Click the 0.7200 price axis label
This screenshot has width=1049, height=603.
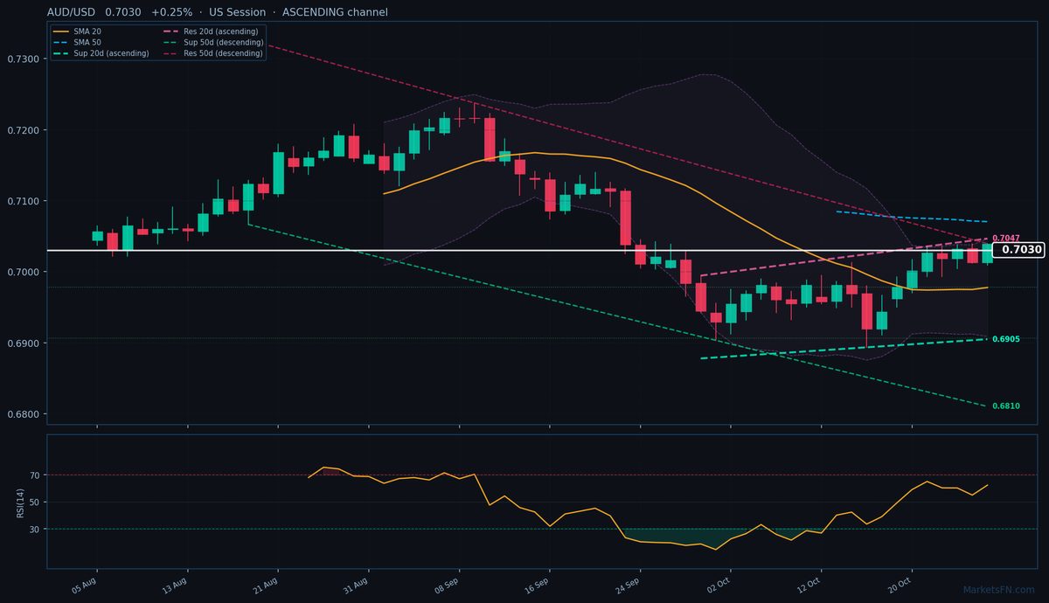point(23,130)
